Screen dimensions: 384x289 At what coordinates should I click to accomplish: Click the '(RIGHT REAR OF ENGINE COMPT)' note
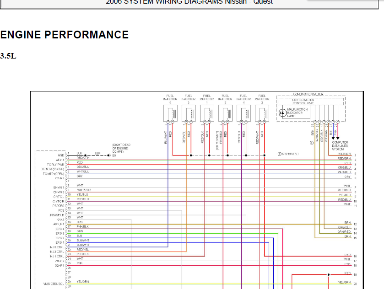[121, 148]
